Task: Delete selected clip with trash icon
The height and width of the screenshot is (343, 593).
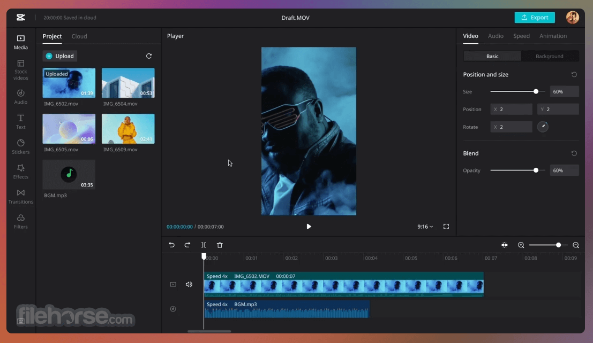Action: pos(220,245)
